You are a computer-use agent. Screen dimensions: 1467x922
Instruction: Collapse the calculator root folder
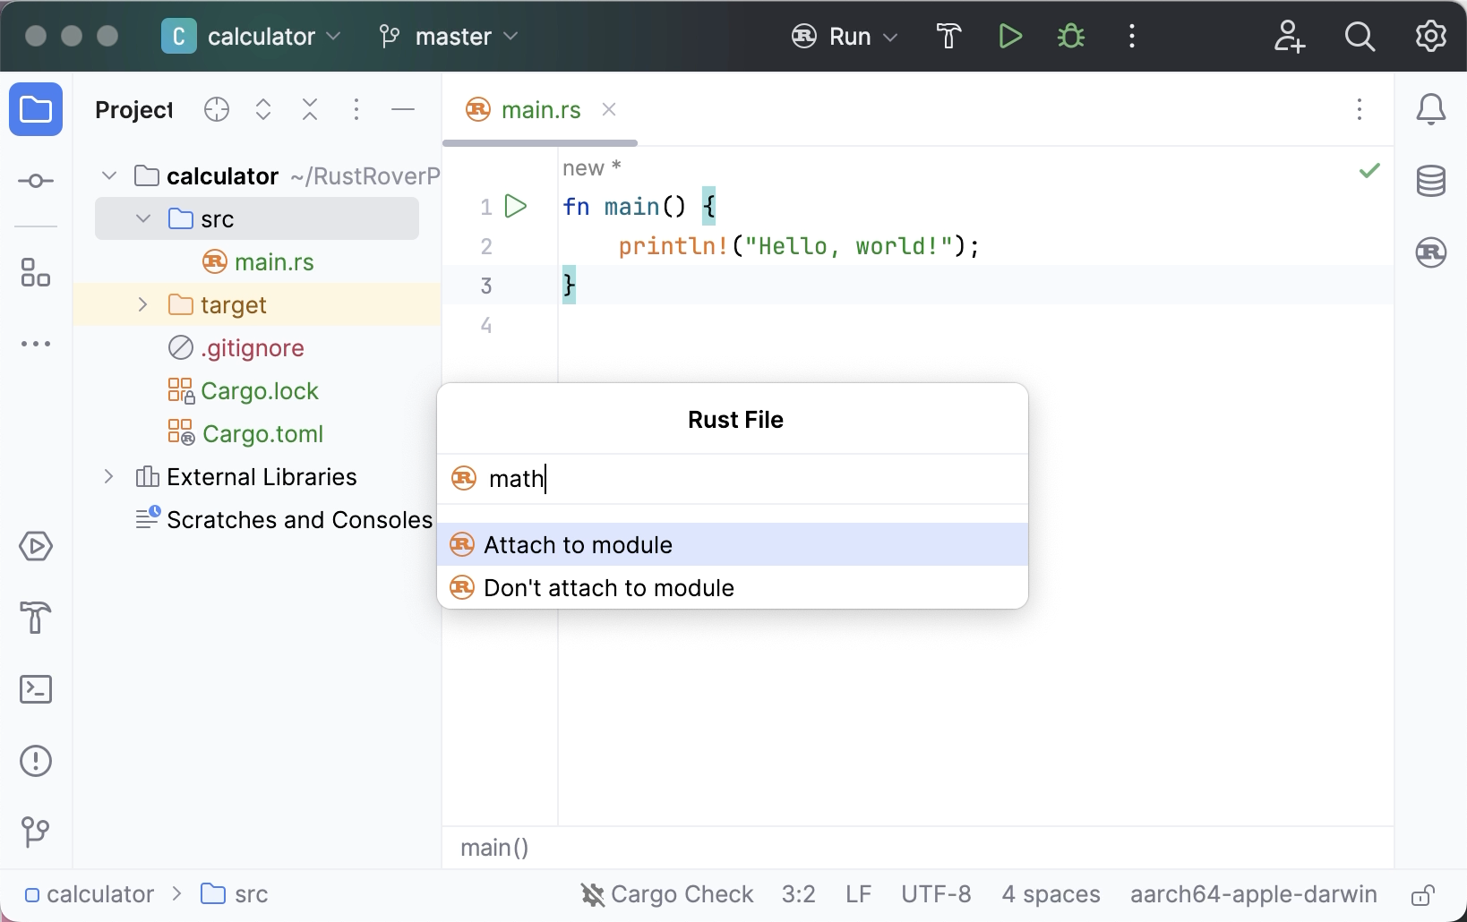pyautogui.click(x=109, y=175)
